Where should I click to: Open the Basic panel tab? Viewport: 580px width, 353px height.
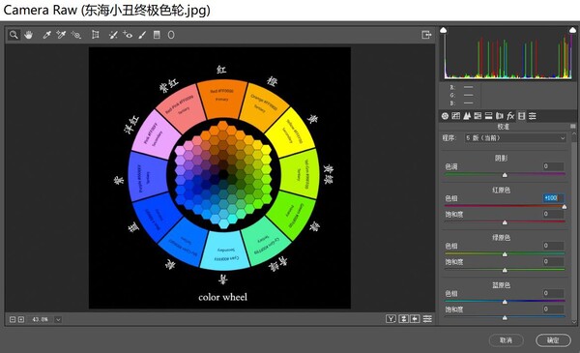coord(445,116)
